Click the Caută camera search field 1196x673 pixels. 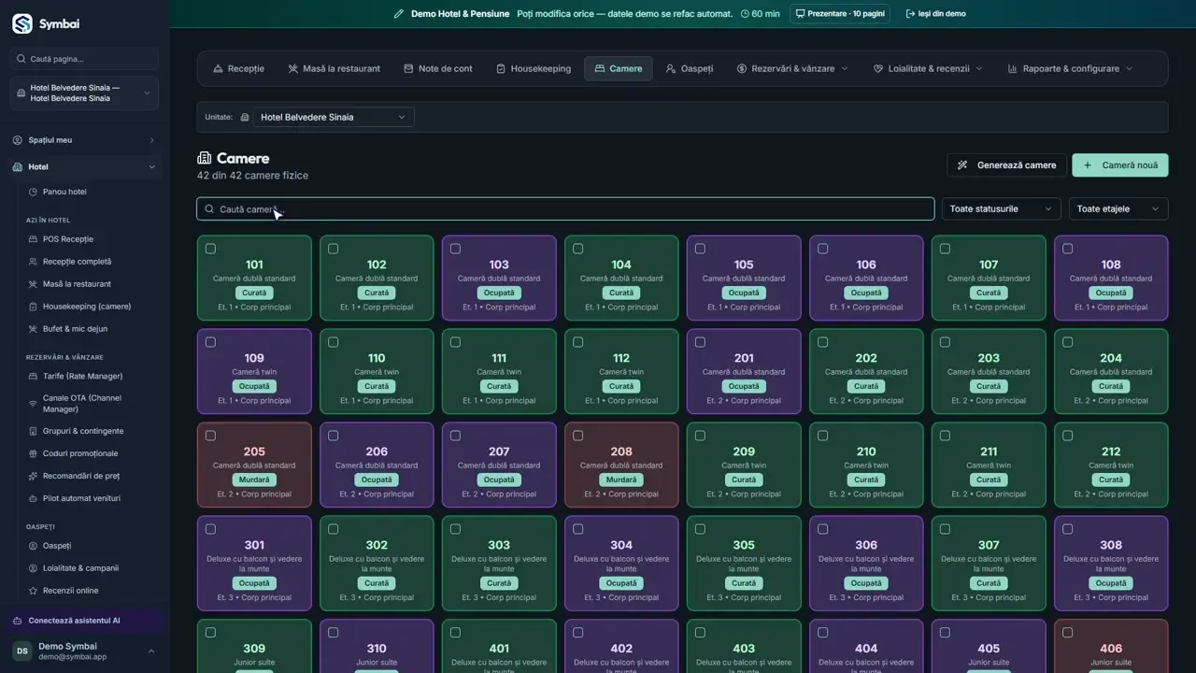tap(565, 209)
